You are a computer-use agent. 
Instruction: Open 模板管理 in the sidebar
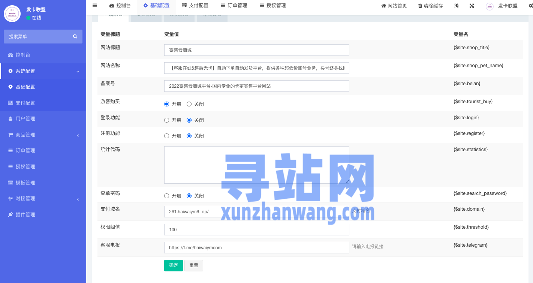(43, 183)
